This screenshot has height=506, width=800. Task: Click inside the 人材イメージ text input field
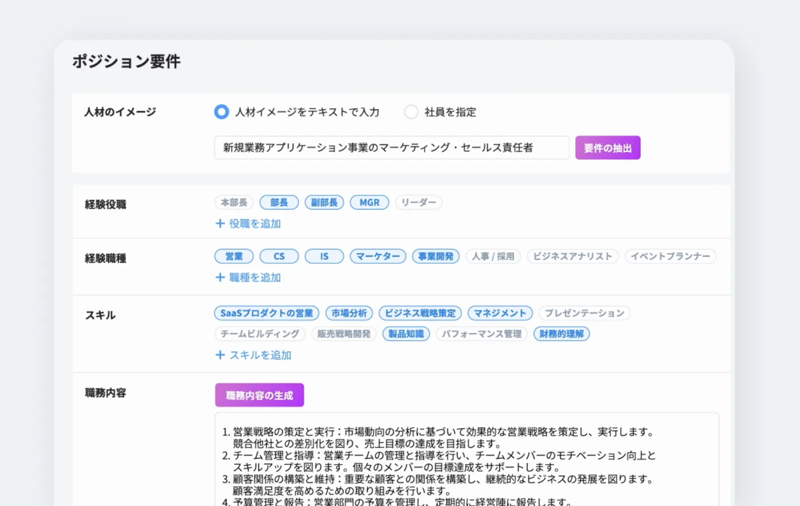point(392,147)
